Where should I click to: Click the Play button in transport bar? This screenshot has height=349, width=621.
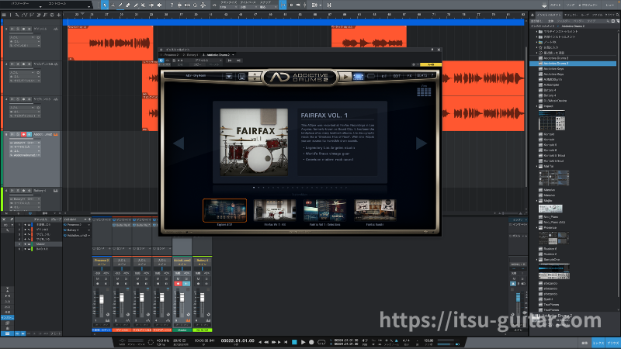(x=303, y=342)
